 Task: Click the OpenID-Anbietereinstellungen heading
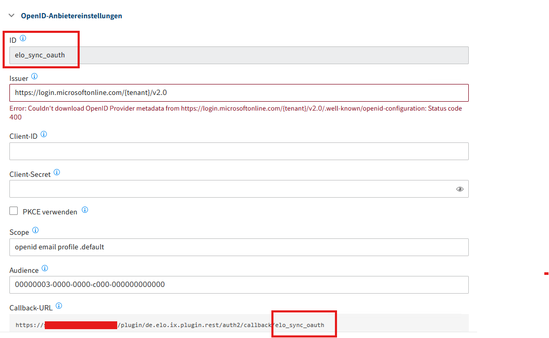[71, 16]
